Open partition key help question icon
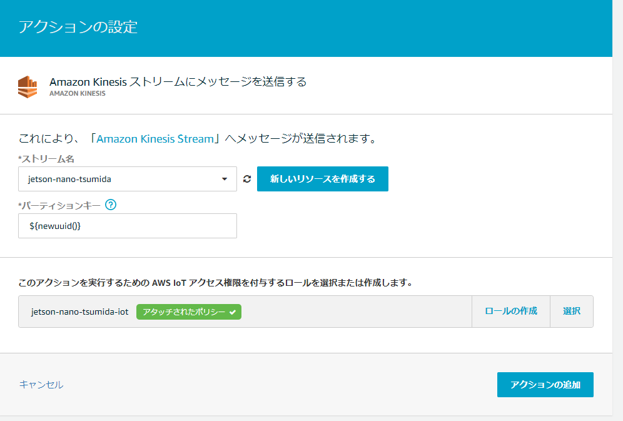This screenshot has height=421, width=623. click(111, 205)
